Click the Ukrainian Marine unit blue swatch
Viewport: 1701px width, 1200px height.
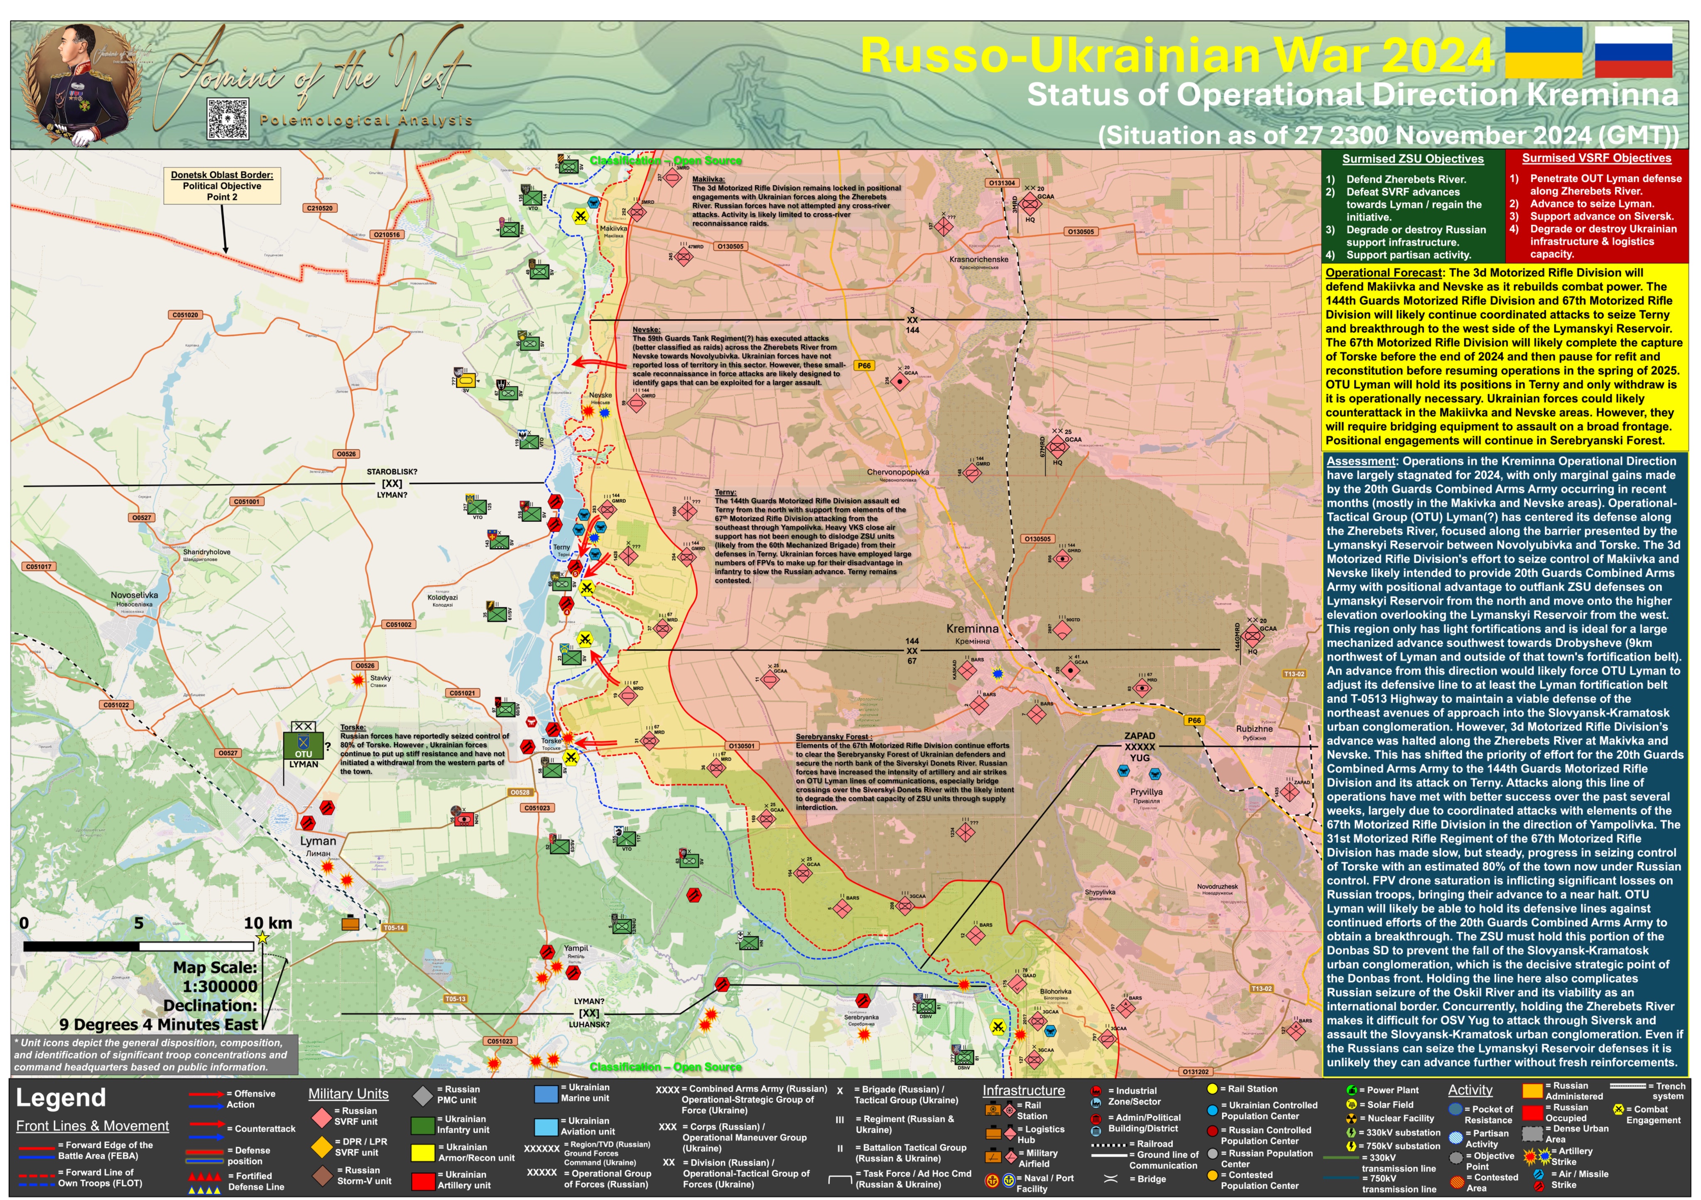pos(546,1095)
